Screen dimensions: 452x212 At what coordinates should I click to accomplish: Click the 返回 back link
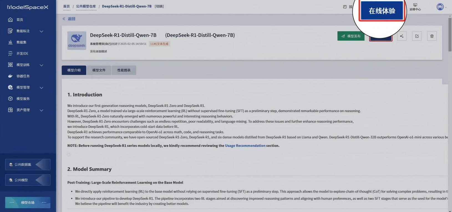[x=72, y=19]
